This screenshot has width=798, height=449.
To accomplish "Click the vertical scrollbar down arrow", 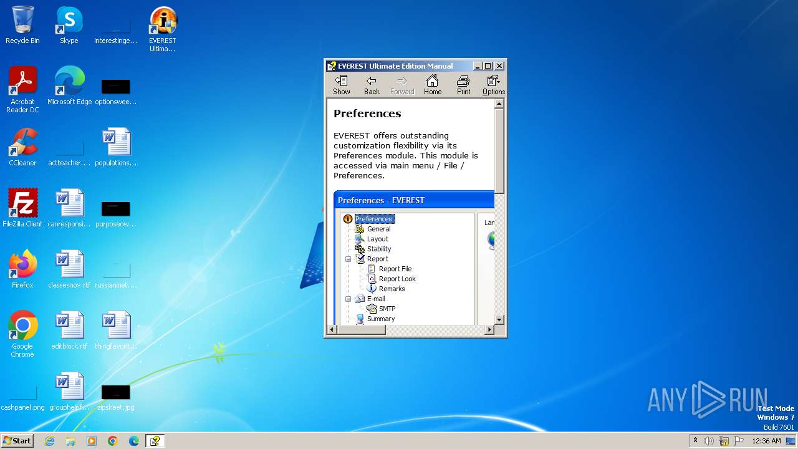I will pyautogui.click(x=499, y=320).
